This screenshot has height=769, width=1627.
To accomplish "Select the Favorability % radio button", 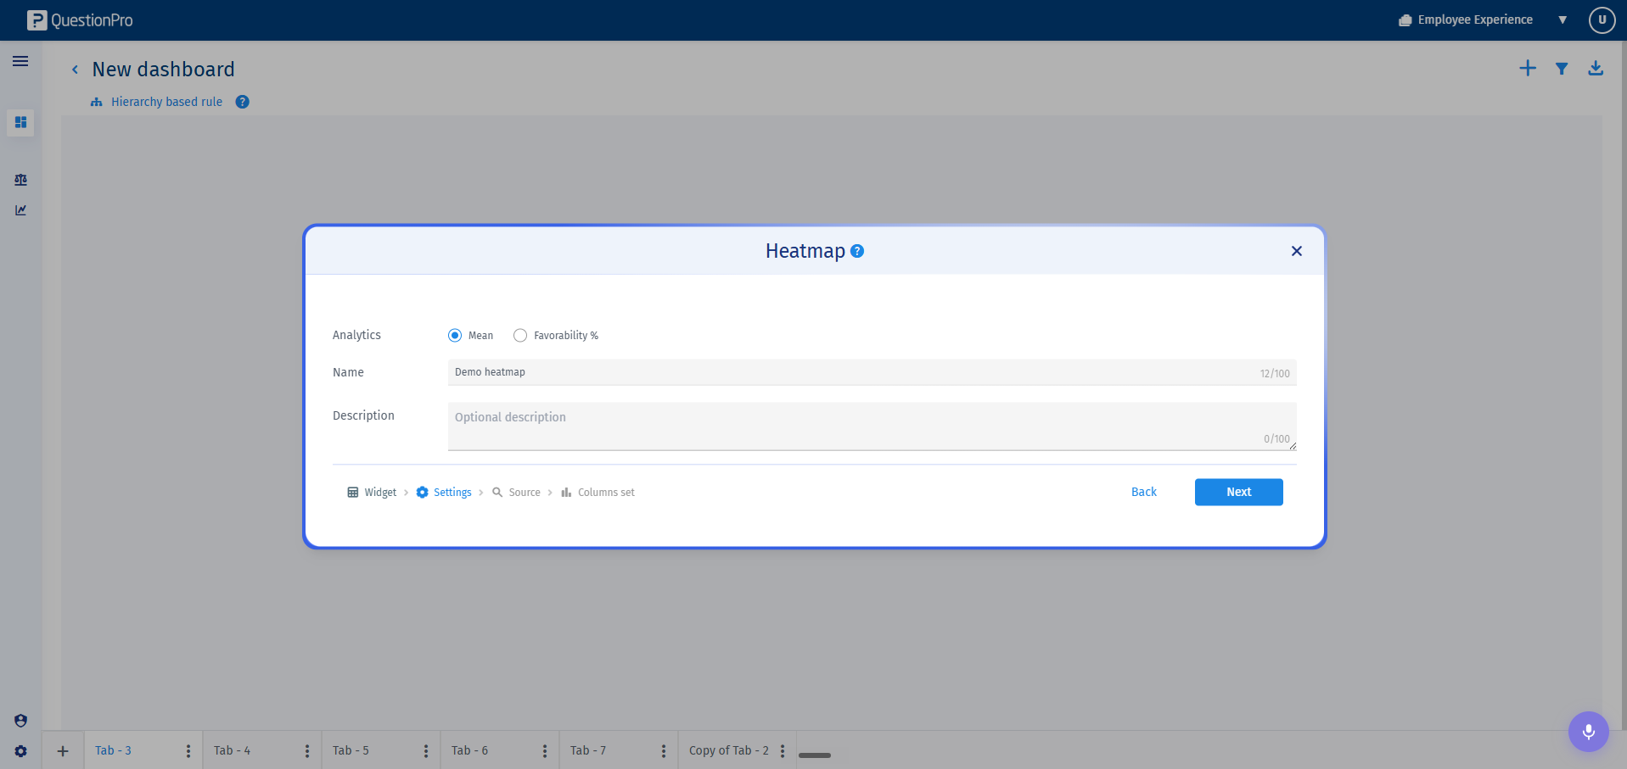I will pos(520,336).
